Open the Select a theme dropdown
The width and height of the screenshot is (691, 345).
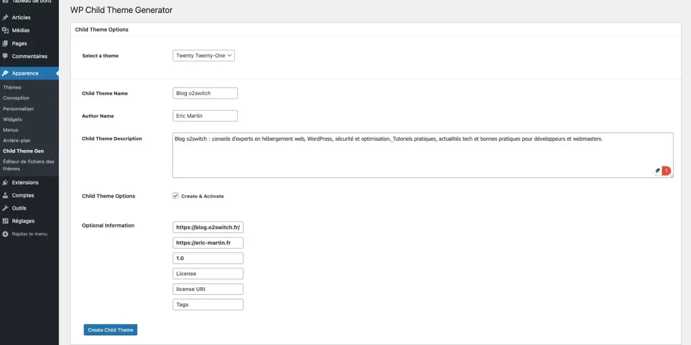(x=204, y=56)
